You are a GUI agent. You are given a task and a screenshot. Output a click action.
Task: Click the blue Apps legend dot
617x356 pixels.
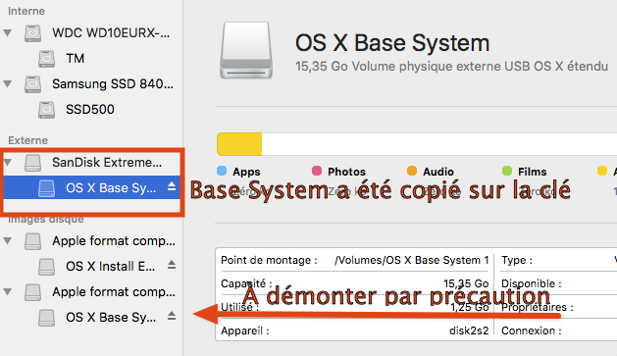(222, 171)
